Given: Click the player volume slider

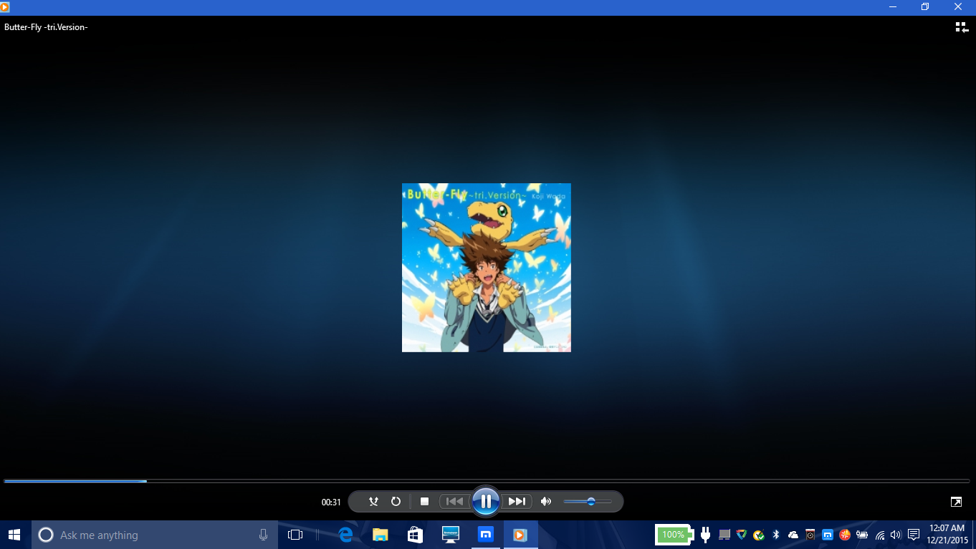Looking at the screenshot, I should click(x=588, y=502).
